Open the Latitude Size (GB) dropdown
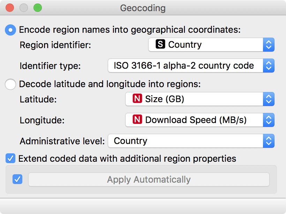 200,99
